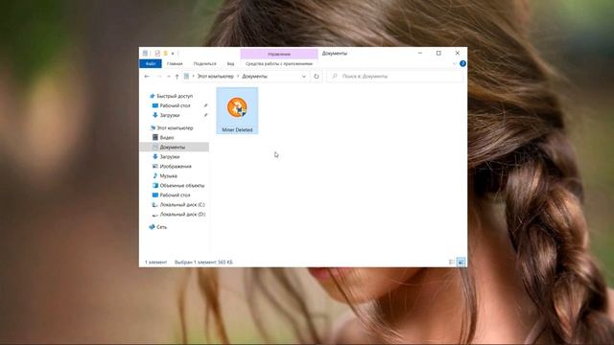This screenshot has height=345, width=614.
Task: Click the Explorer window system icon
Action: (x=145, y=54)
